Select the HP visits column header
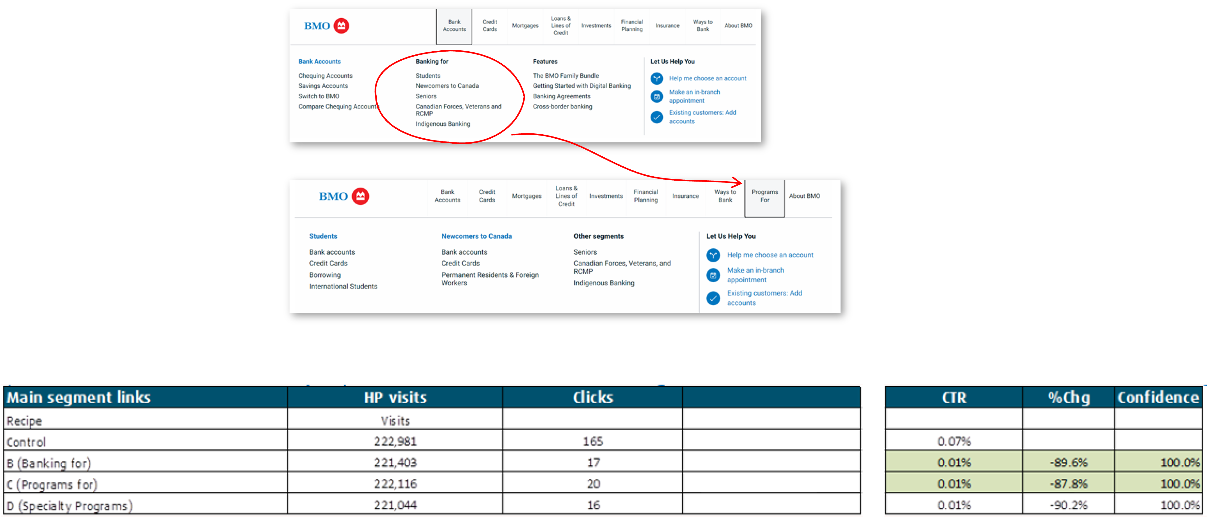Viewport: 1207px width, 517px height. [395, 397]
